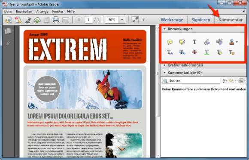
Task: Select the record audio comment tool
Action: [x=219, y=42]
